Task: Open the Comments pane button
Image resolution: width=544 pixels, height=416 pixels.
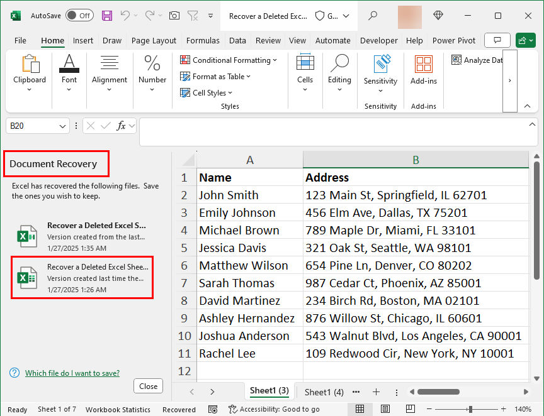Action: 497,40
